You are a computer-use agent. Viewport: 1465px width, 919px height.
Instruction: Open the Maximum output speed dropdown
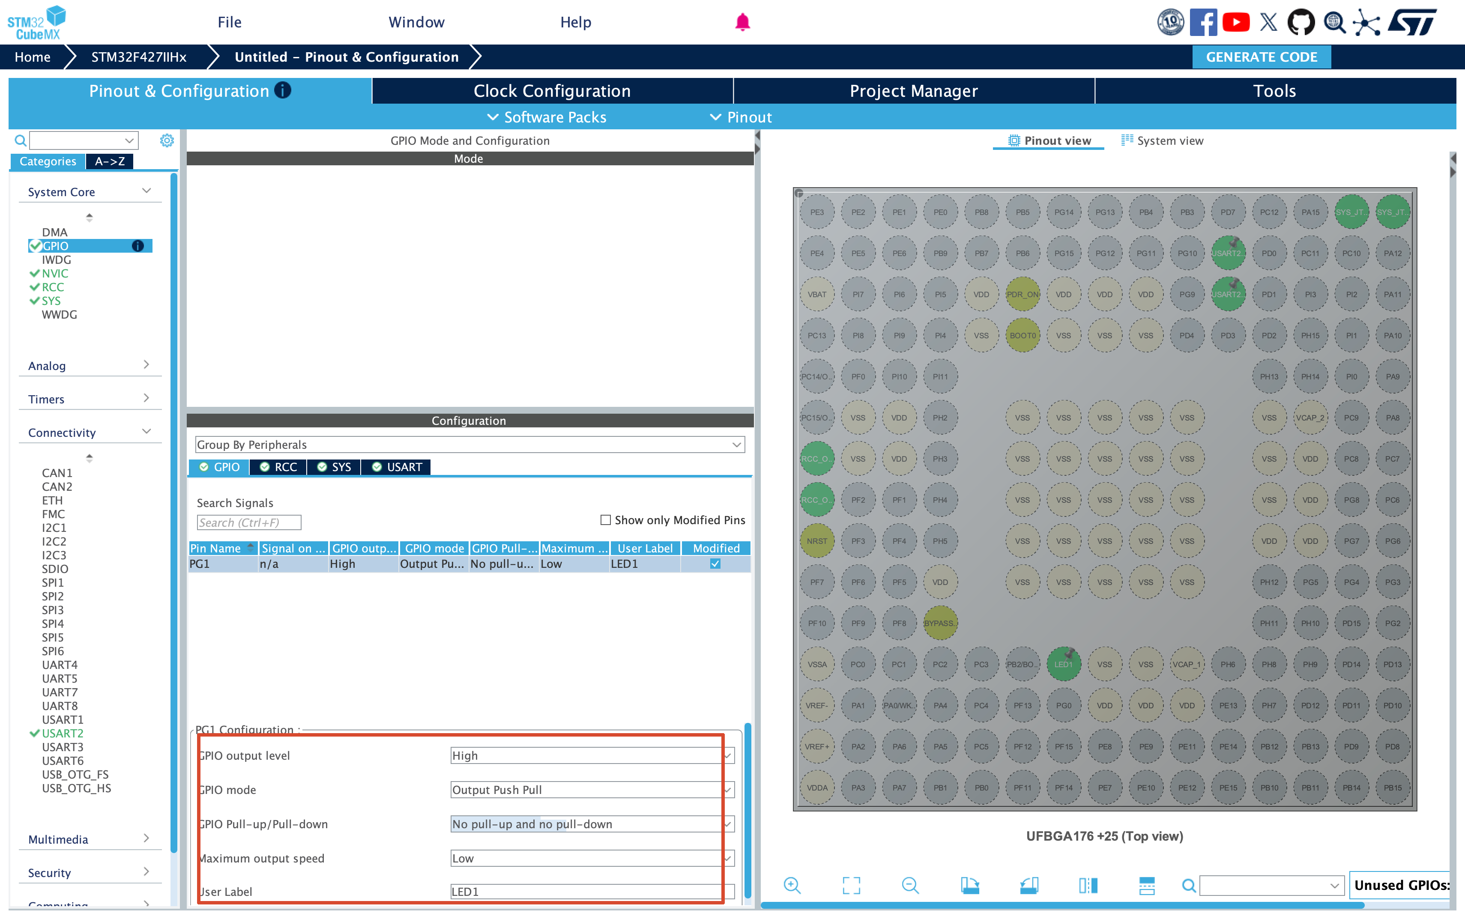pos(592,858)
